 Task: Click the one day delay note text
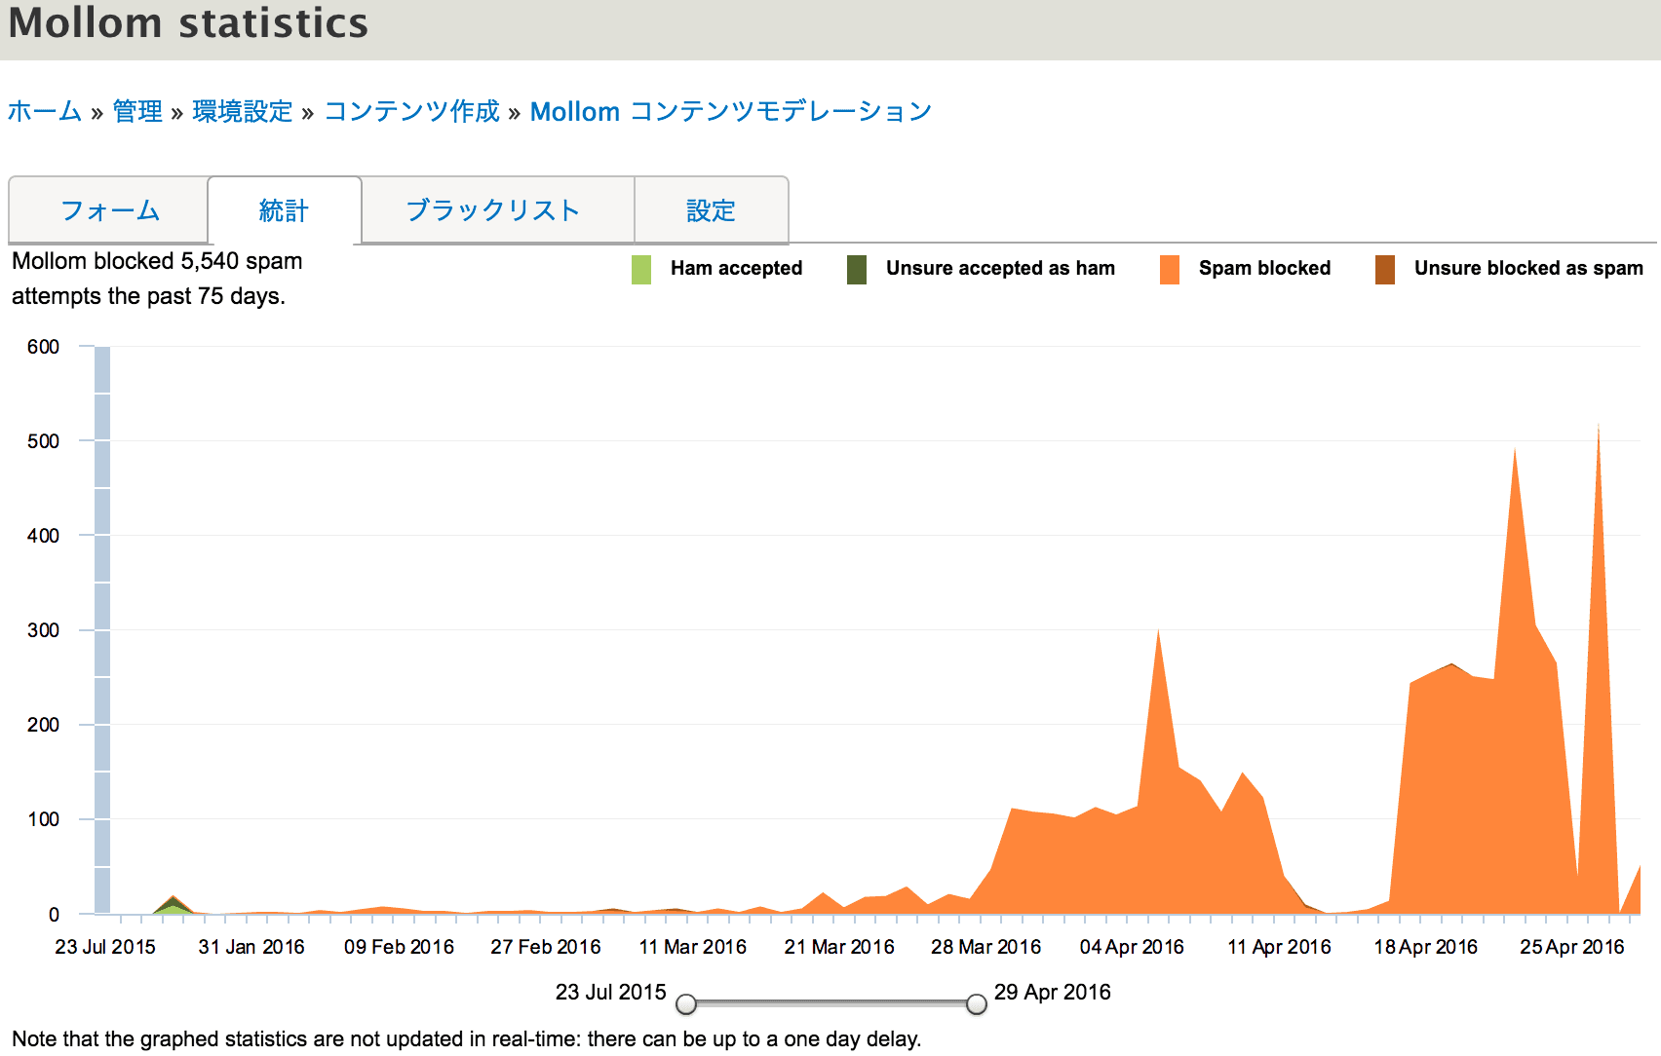click(467, 1038)
